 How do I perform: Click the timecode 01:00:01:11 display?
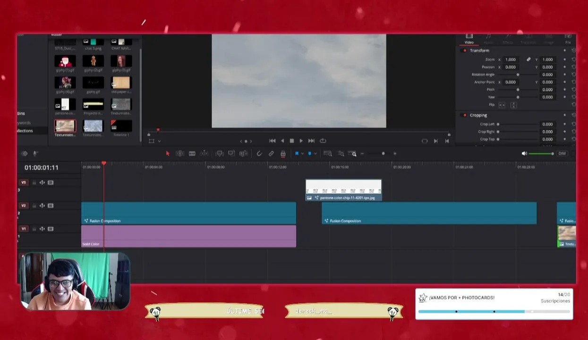coord(42,168)
